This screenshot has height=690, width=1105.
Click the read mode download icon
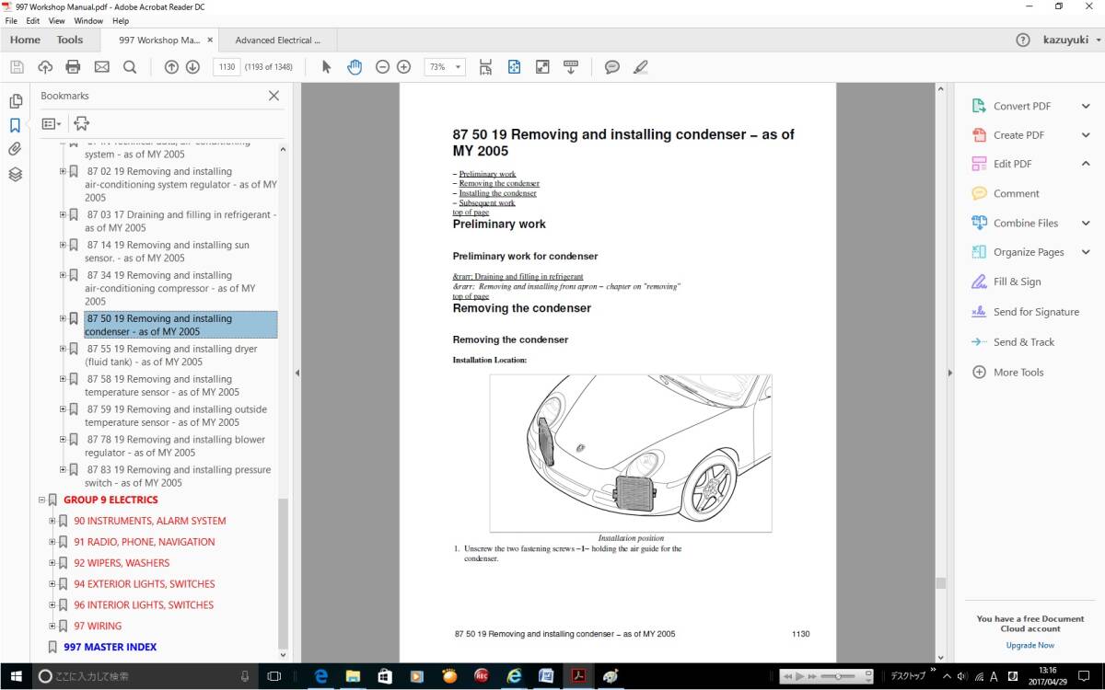click(571, 67)
